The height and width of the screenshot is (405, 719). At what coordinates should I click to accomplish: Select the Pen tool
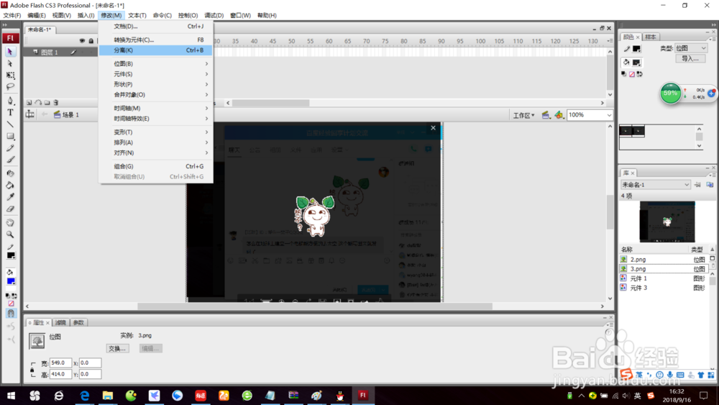(x=10, y=101)
